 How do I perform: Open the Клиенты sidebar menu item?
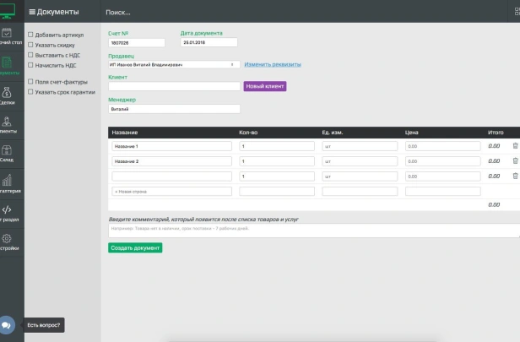pos(7,124)
